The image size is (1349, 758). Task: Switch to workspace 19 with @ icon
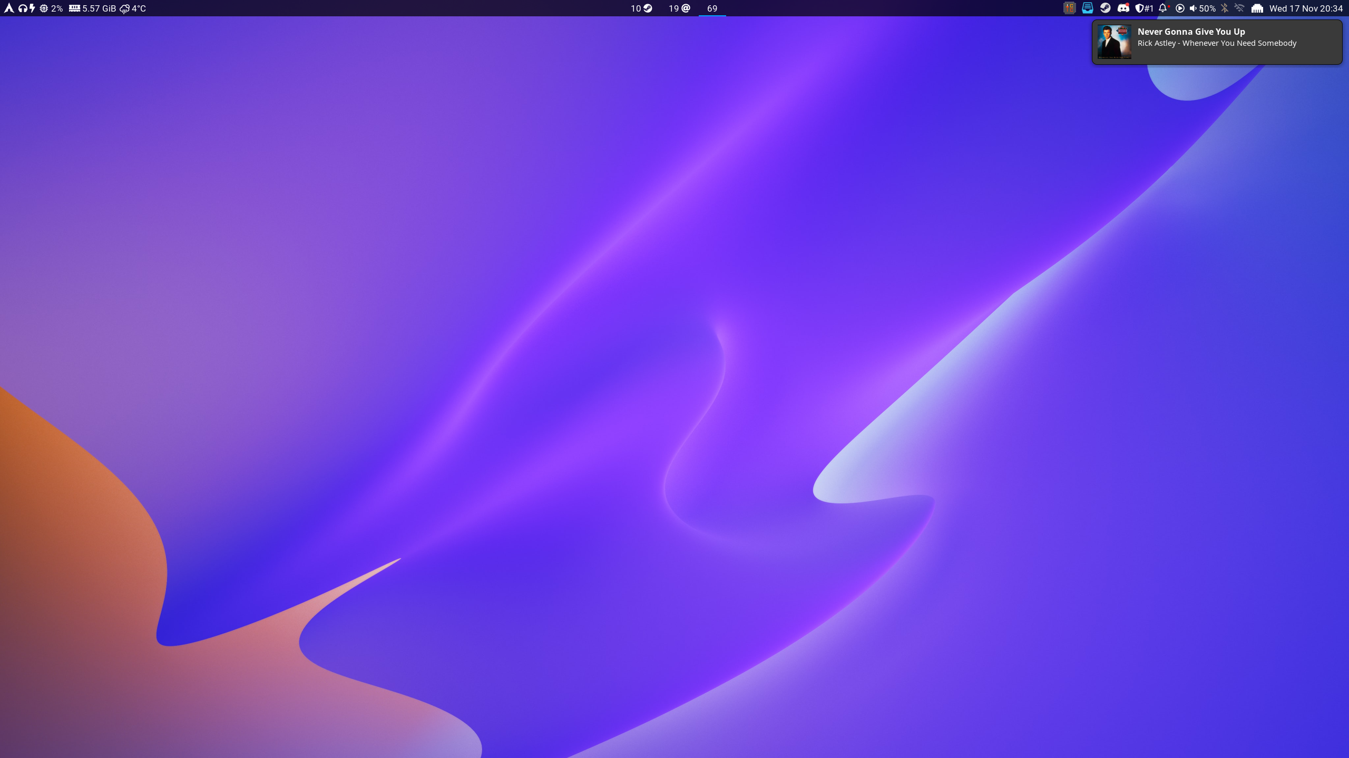(679, 8)
